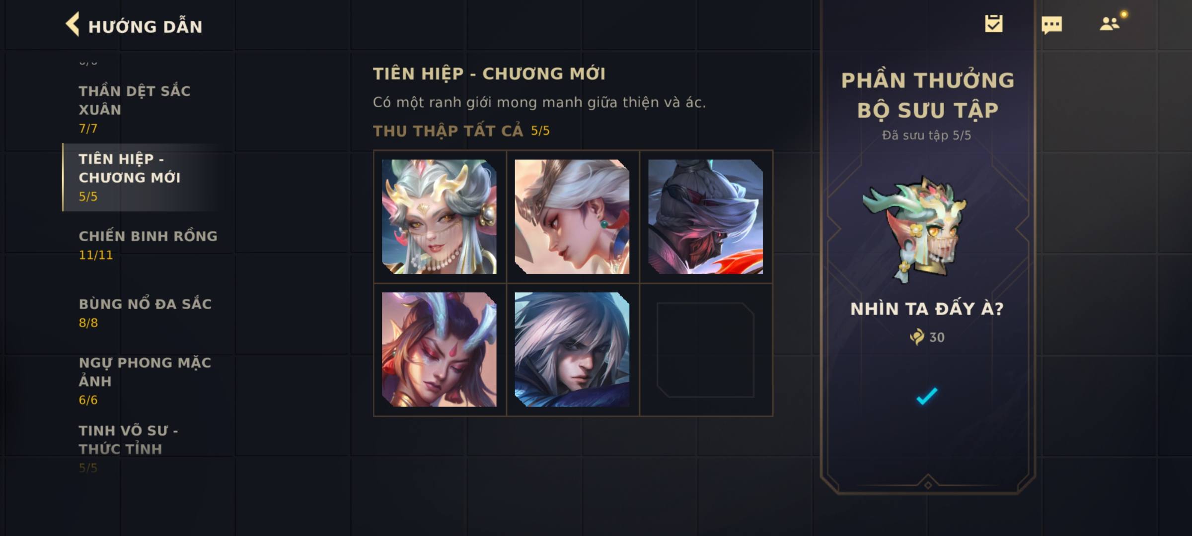View the white-haired profile skin with teal earring
This screenshot has height=536, width=1192.
(572, 216)
